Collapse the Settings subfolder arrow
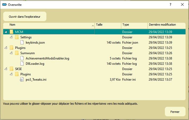Image resolution: width=189 pixels, height=120 pixels. 11,37
